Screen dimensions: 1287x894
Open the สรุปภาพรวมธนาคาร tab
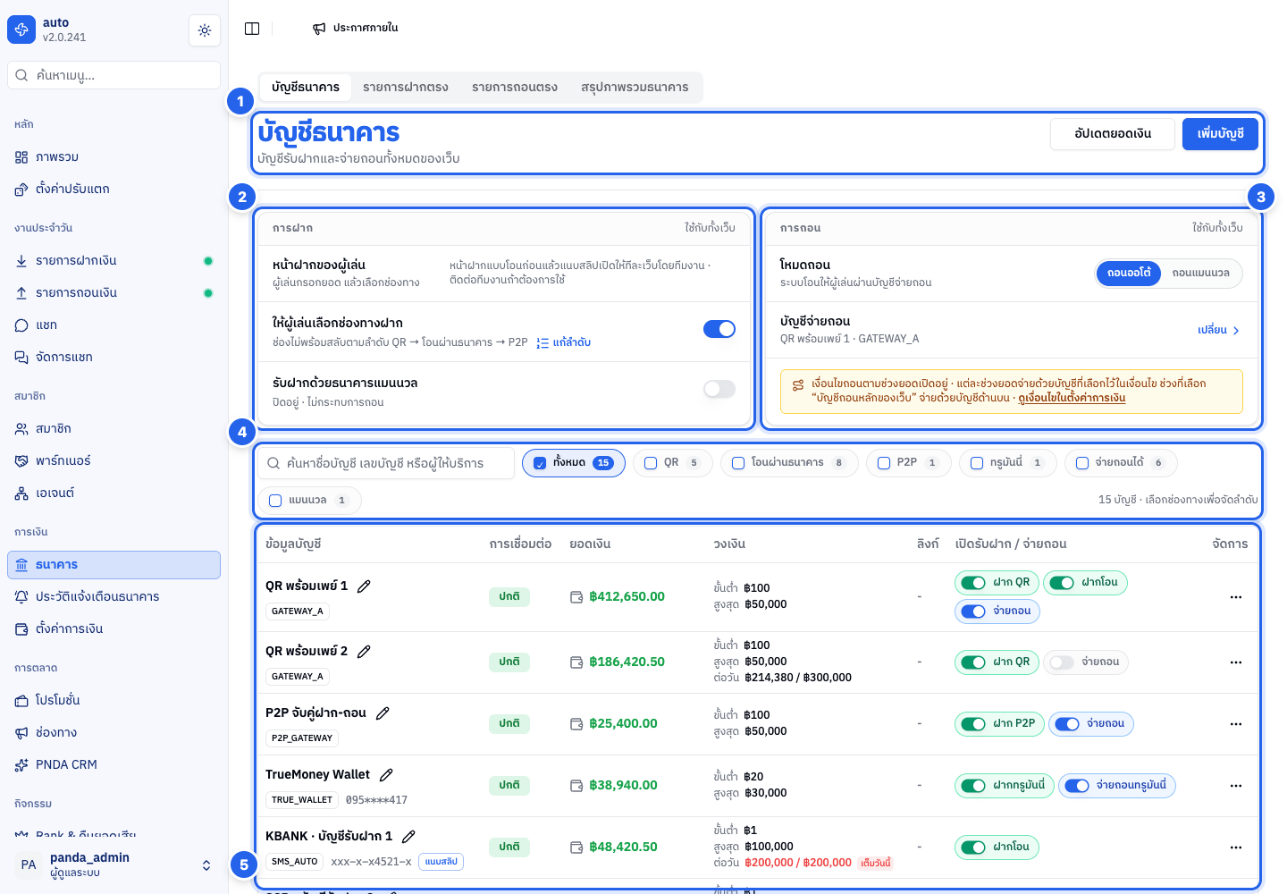click(x=635, y=88)
